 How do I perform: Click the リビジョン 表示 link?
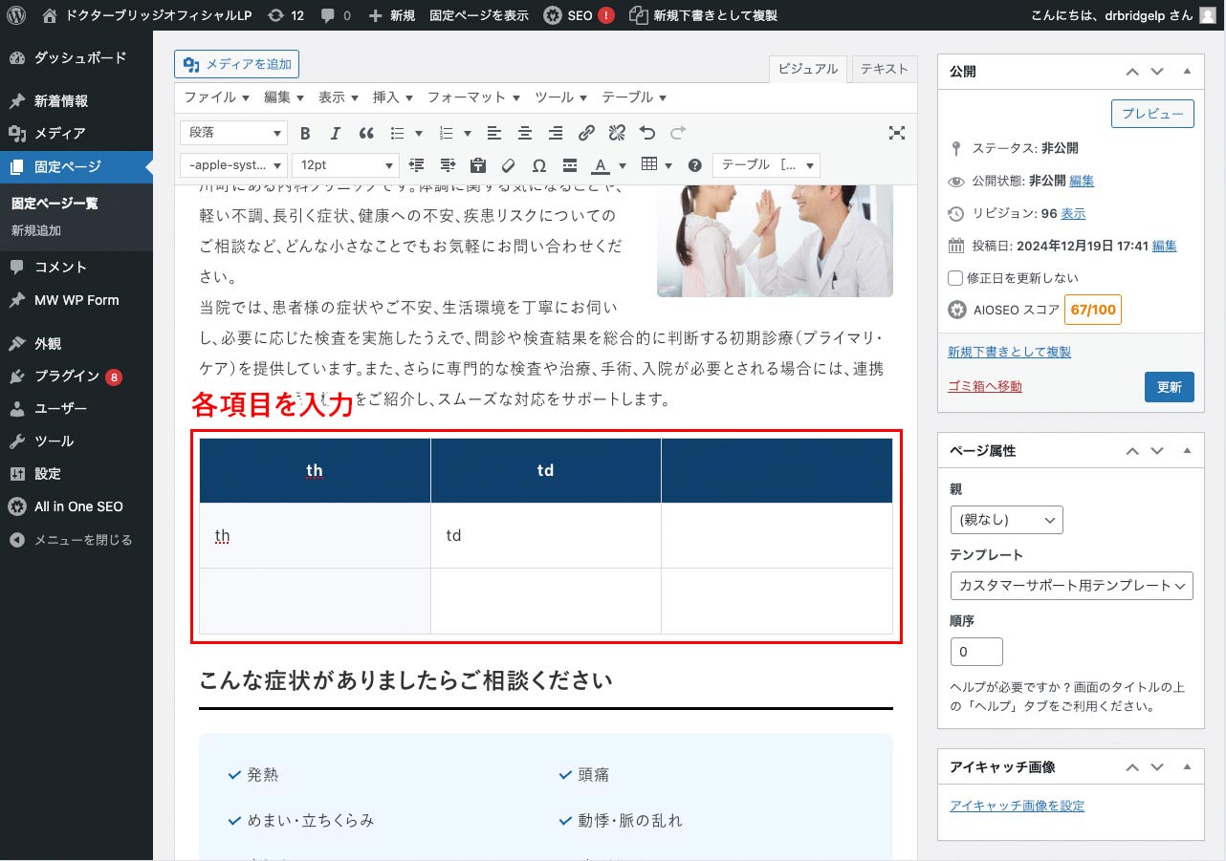coord(1073,213)
